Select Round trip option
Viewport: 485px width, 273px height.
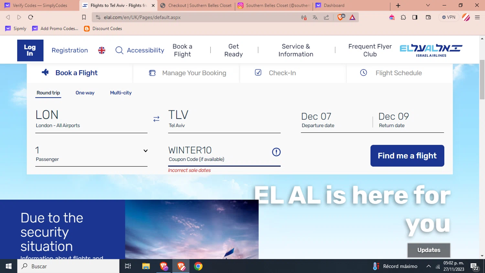click(48, 93)
